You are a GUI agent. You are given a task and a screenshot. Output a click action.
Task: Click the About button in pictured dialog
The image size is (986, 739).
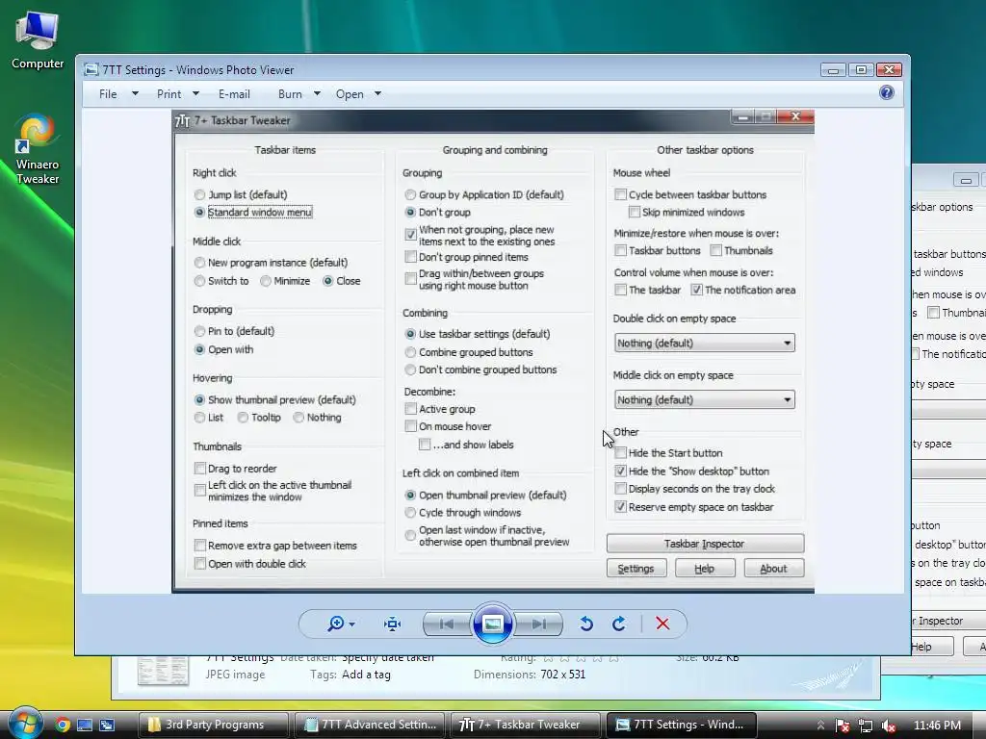coord(773,568)
